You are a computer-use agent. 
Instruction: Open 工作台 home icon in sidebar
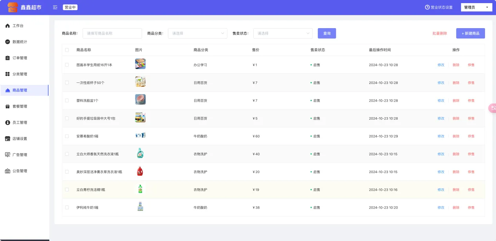7,26
